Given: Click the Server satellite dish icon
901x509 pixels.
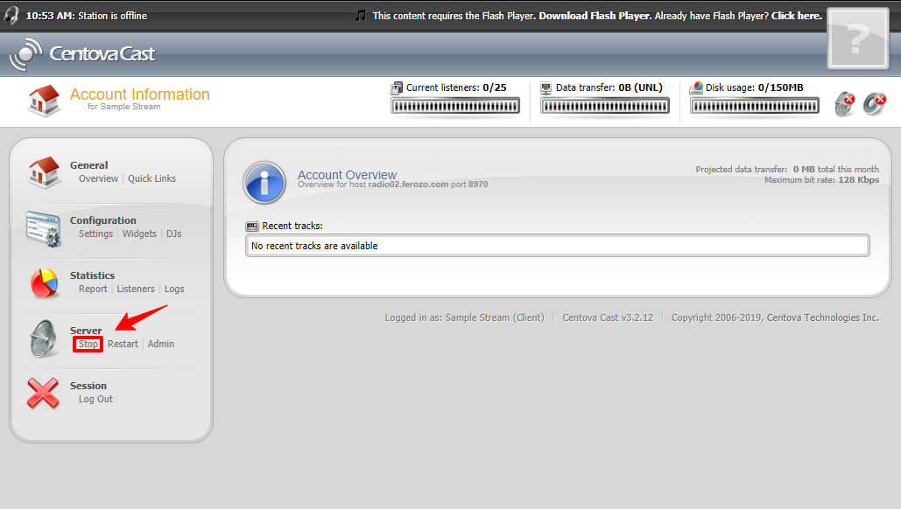Looking at the screenshot, I should (x=44, y=338).
